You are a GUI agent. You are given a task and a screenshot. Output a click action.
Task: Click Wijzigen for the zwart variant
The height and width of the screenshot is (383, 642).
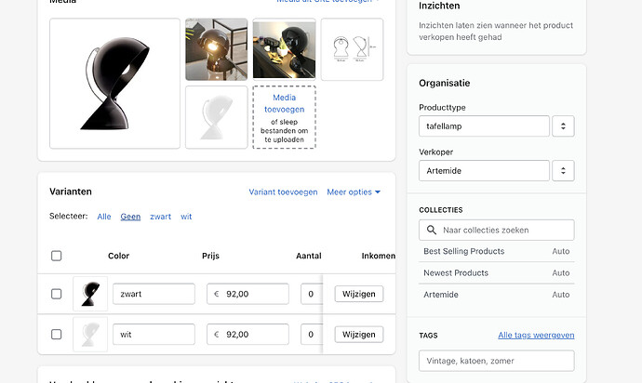coord(358,294)
